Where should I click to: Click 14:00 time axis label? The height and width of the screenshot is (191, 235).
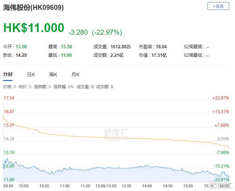[147, 186]
